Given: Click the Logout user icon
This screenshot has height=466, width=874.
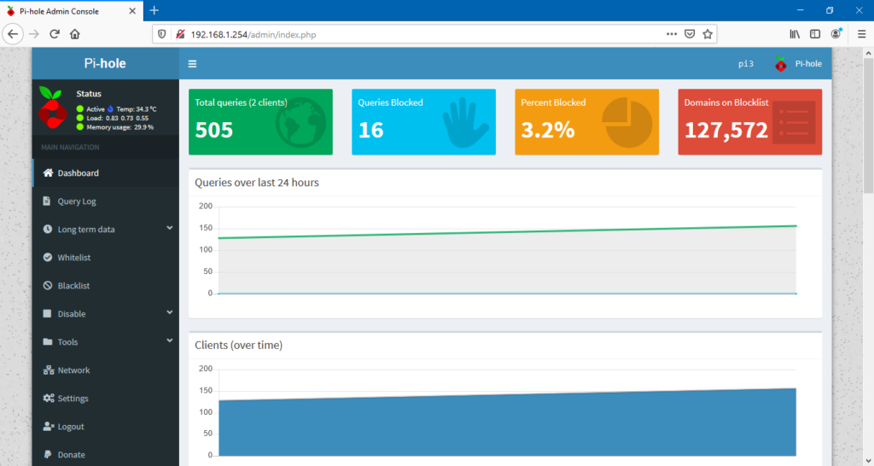Looking at the screenshot, I should pos(49,427).
